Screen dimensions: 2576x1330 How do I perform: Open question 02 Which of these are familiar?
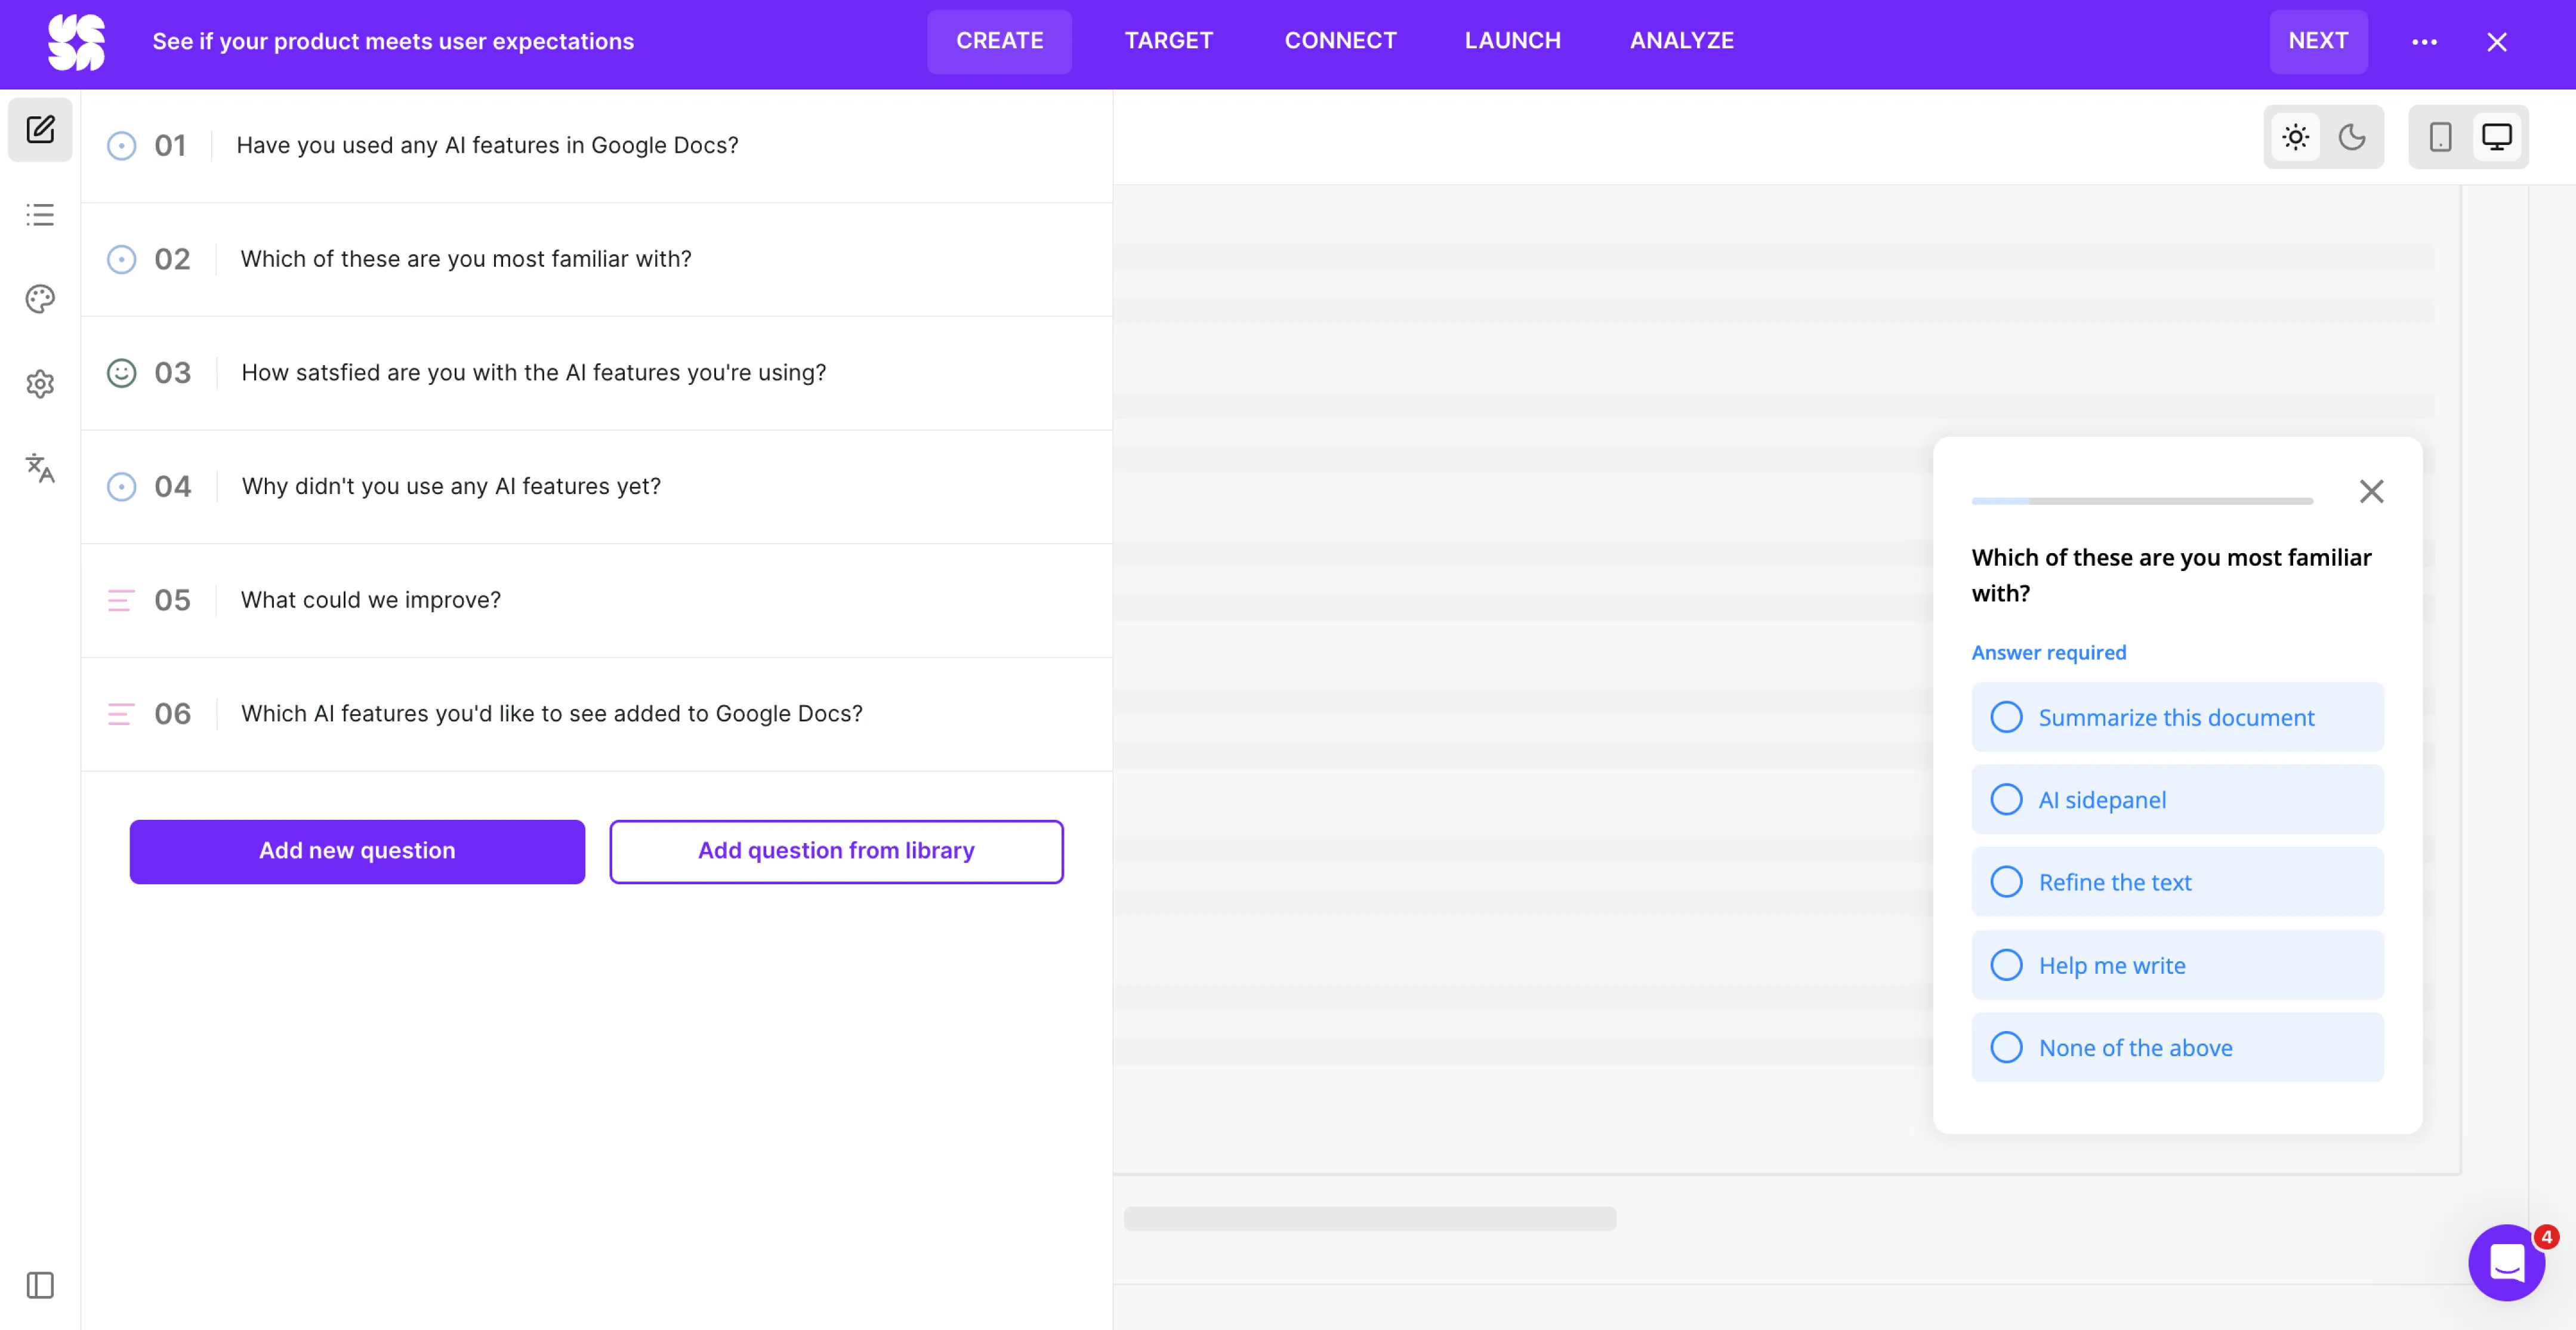596,260
